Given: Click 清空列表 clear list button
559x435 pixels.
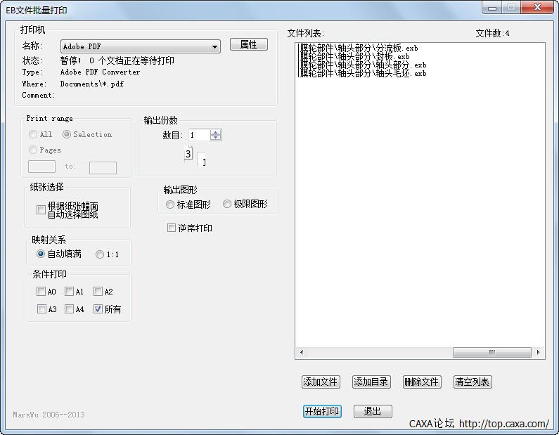Looking at the screenshot, I should coord(472,382).
